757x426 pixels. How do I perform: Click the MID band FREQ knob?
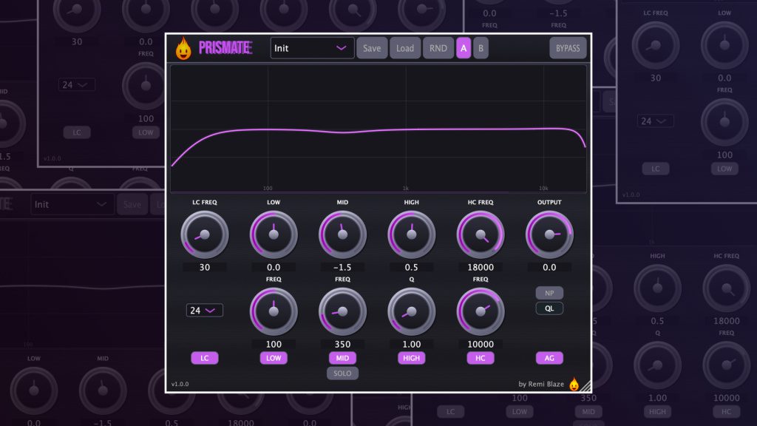click(x=342, y=311)
